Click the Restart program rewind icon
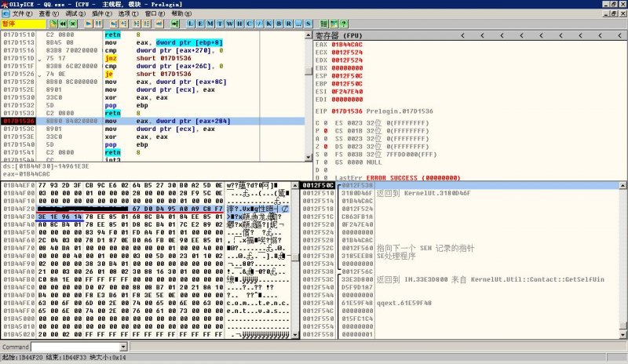 (x=63, y=24)
